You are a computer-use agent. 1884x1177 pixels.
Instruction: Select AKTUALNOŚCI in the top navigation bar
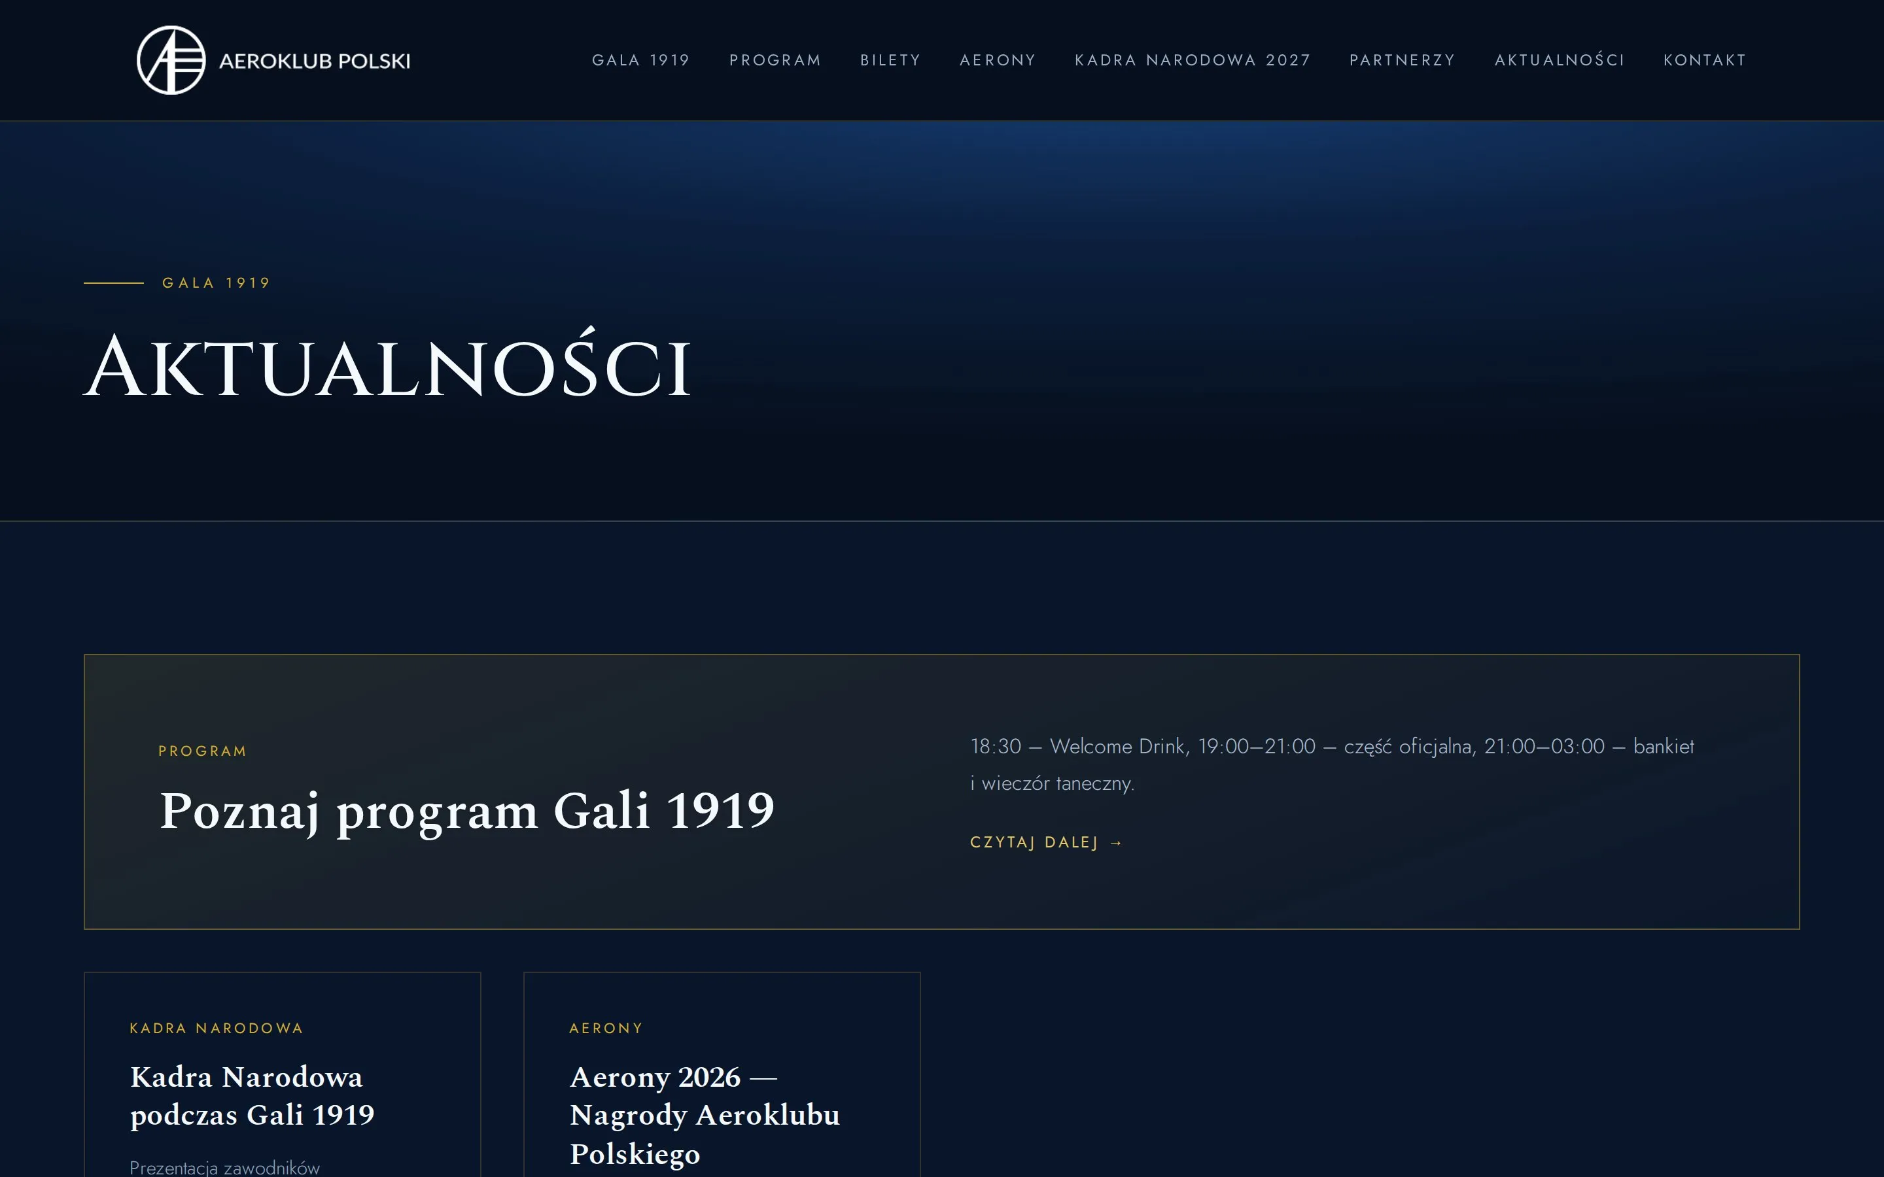pyautogui.click(x=1560, y=60)
